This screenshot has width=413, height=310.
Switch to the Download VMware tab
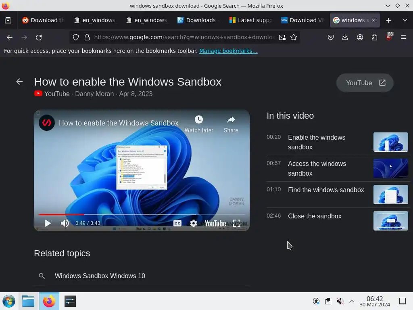302,20
